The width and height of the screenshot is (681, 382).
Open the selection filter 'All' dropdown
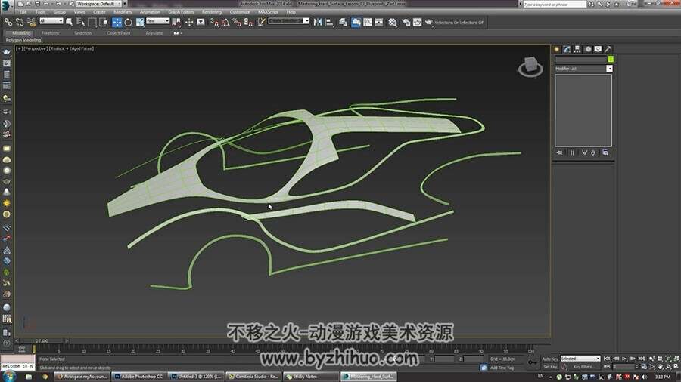coord(51,21)
